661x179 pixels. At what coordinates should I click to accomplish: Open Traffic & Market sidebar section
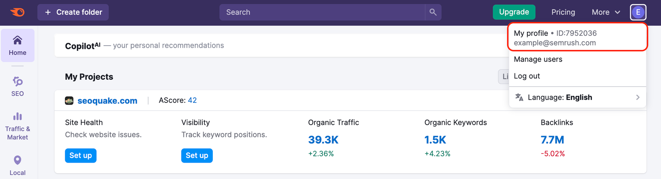[17, 126]
